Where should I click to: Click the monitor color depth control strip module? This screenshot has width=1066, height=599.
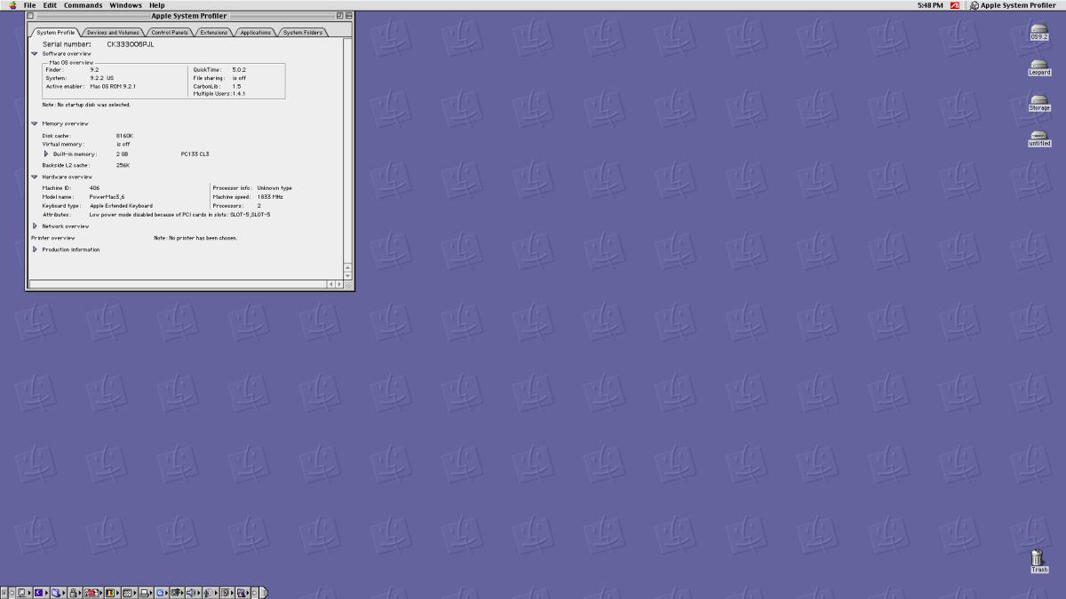point(110,593)
